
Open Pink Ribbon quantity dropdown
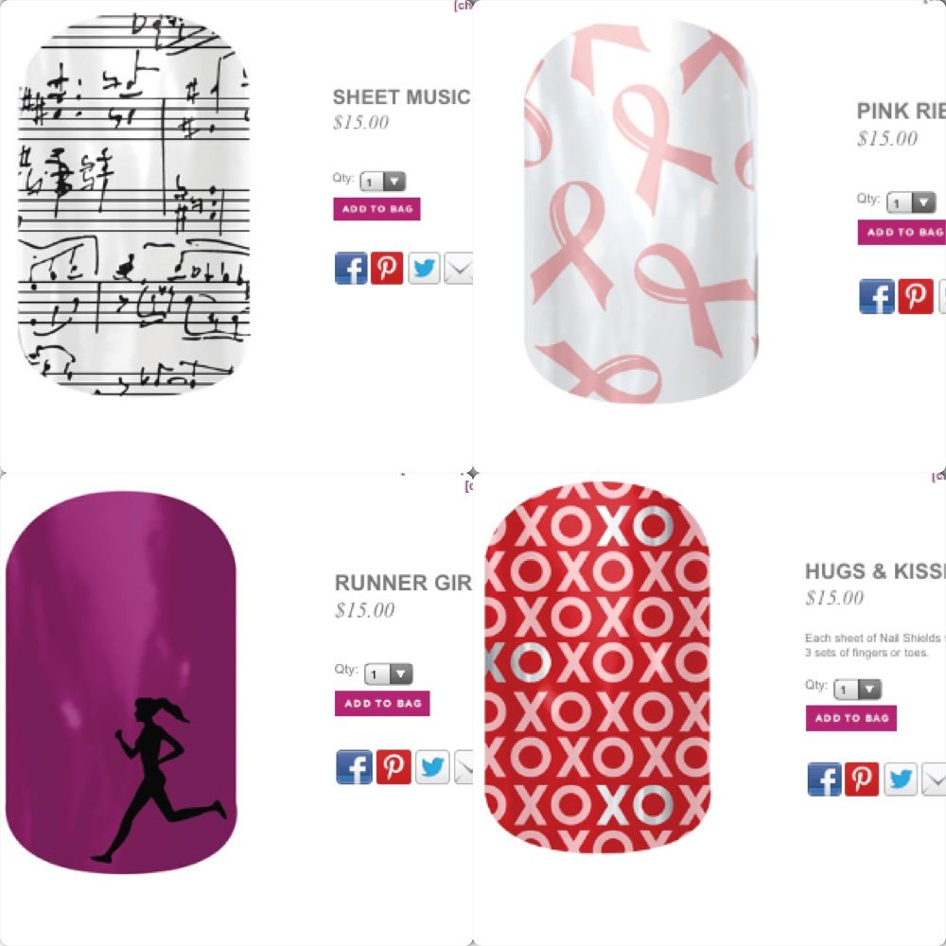[911, 202]
